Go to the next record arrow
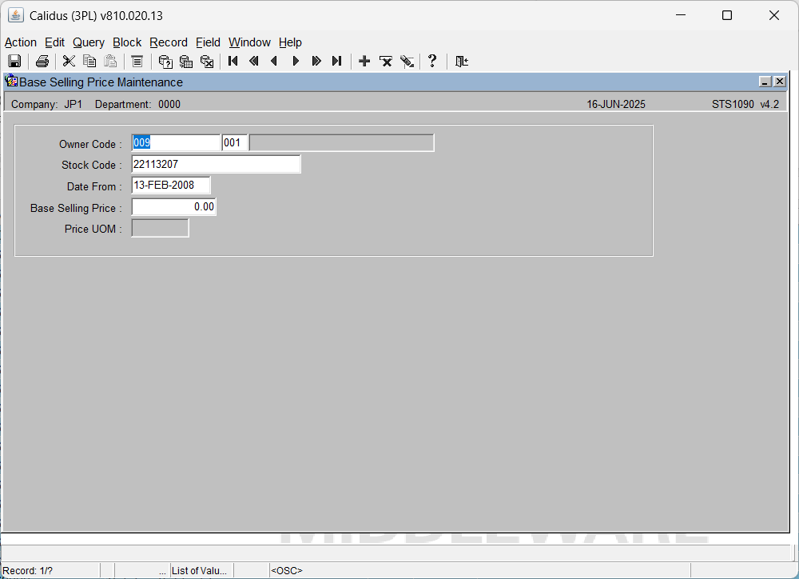This screenshot has height=579, width=799. tap(296, 62)
